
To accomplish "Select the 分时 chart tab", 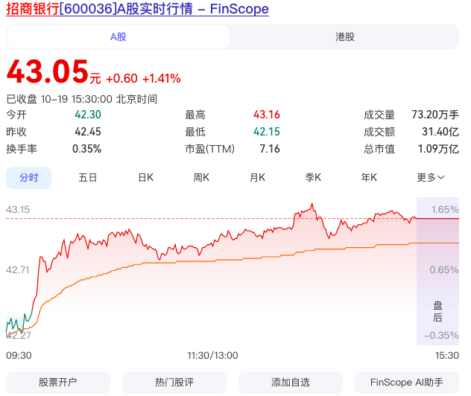I will pos(29,178).
